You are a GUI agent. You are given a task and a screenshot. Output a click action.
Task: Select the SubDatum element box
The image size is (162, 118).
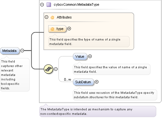(83, 82)
